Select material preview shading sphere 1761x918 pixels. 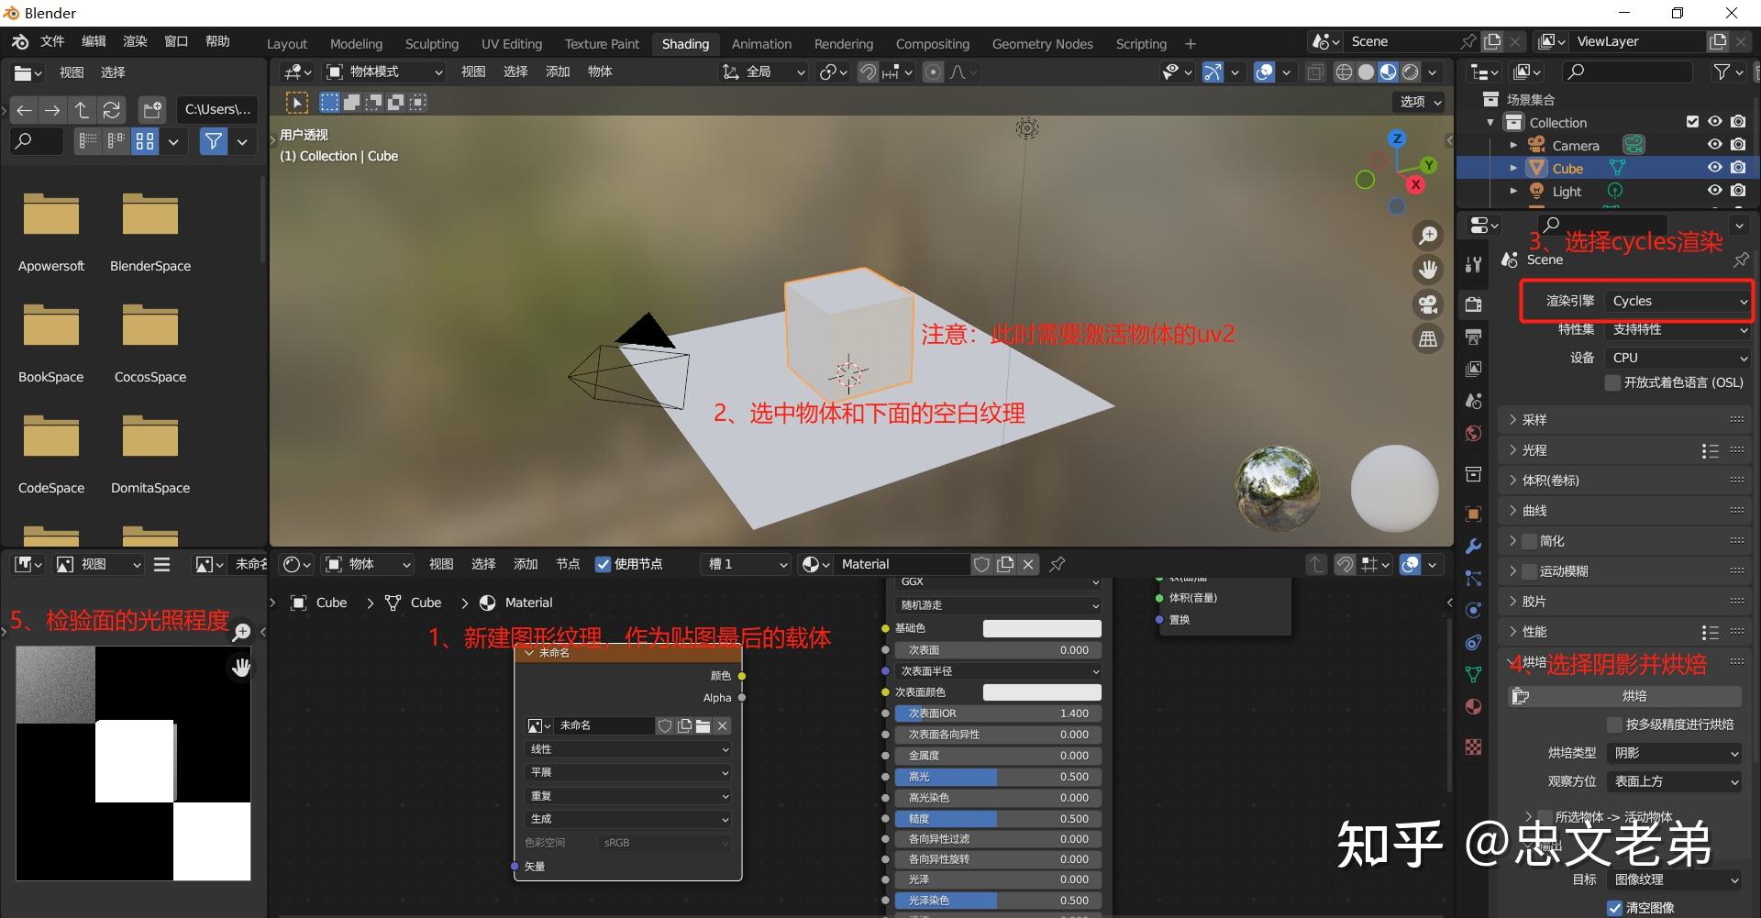(x=1390, y=72)
